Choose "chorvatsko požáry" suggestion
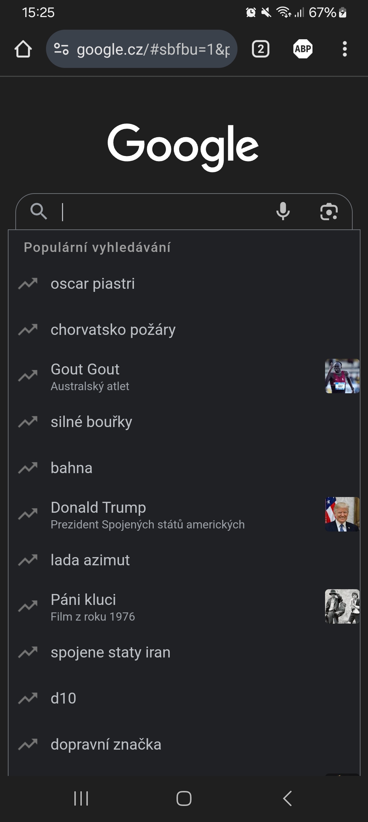 [113, 330]
